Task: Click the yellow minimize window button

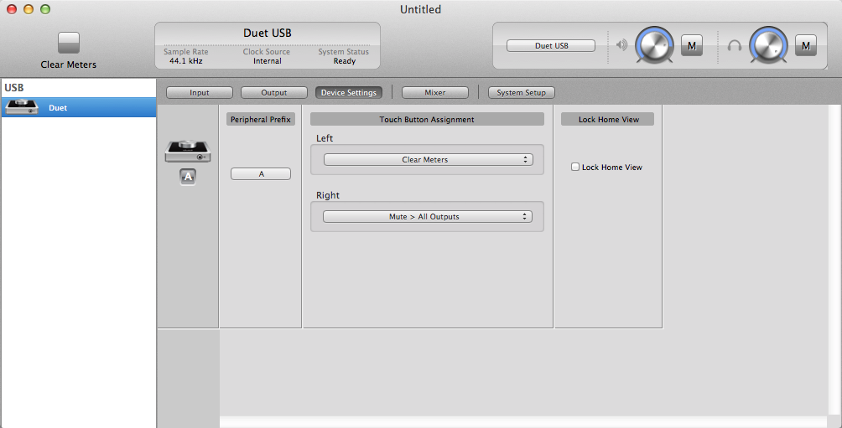Action: point(29,9)
